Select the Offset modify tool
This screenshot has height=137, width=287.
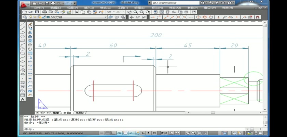tap(30, 37)
